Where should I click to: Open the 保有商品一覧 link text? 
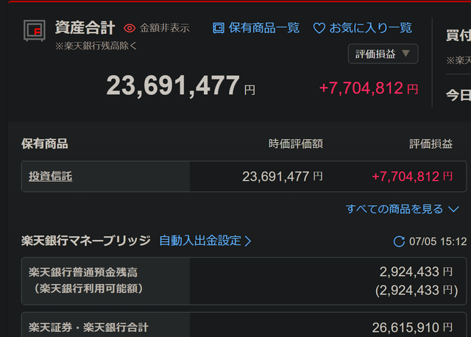[x=264, y=28]
